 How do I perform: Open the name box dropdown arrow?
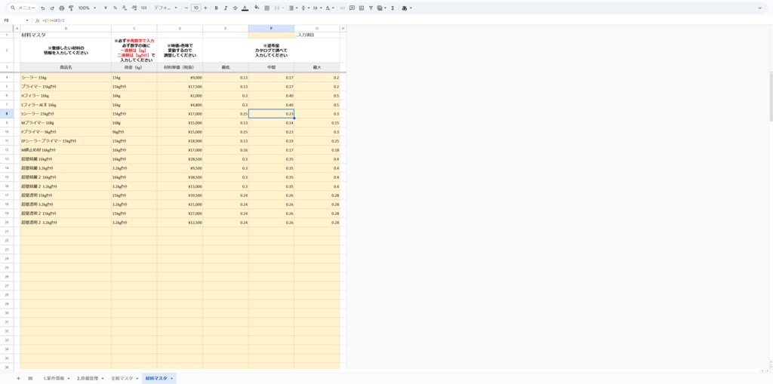tap(27, 20)
